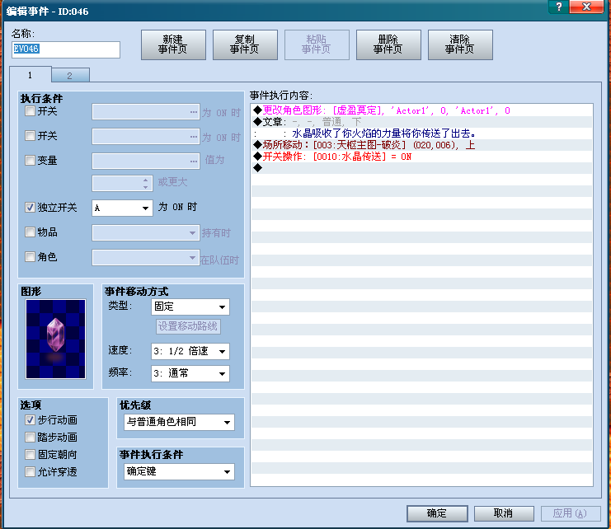Click the 确定 button
The height and width of the screenshot is (529, 611).
437,513
